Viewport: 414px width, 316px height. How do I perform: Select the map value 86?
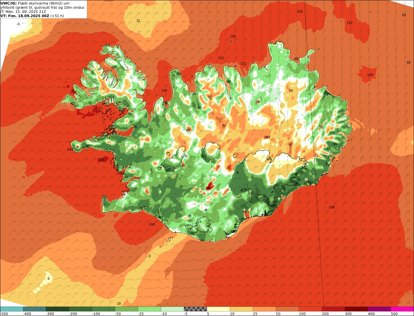87,146
